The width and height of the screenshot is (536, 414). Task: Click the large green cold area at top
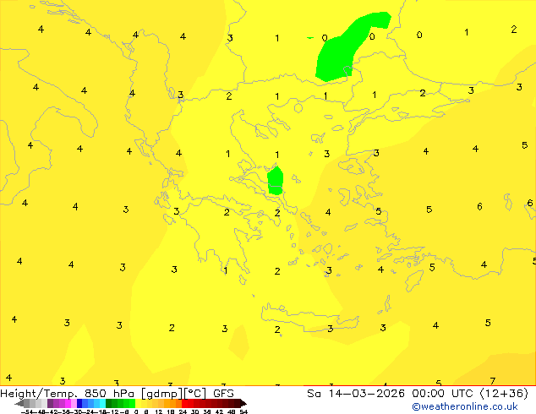coord(336,55)
